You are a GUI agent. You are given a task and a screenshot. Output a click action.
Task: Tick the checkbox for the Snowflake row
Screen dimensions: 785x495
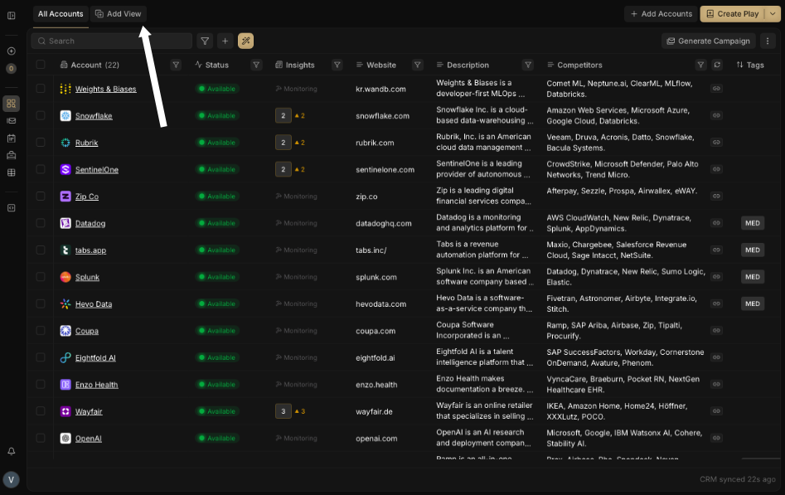click(x=41, y=116)
